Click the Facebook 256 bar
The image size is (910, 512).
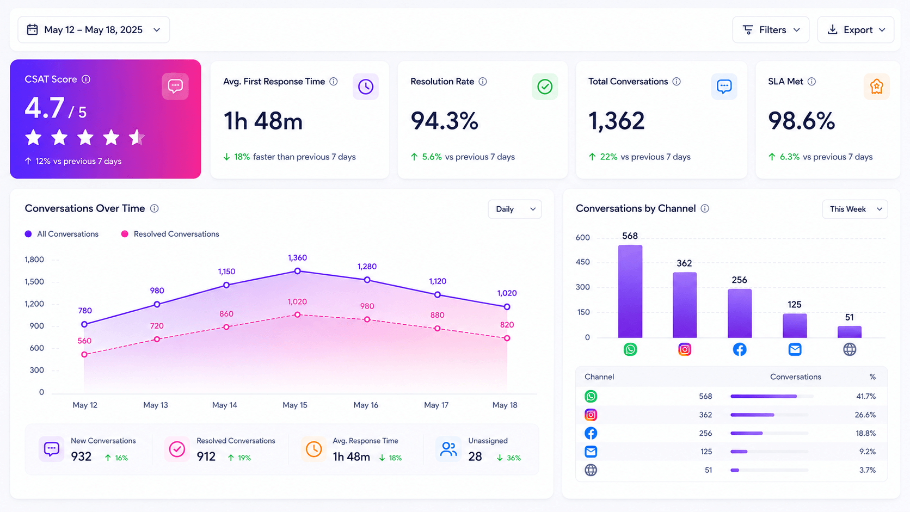[x=740, y=313]
